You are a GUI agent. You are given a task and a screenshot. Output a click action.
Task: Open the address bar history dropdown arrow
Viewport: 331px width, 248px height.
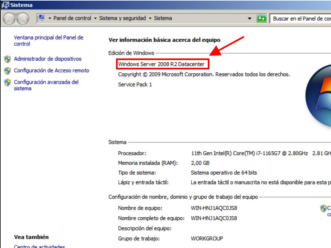pos(250,19)
